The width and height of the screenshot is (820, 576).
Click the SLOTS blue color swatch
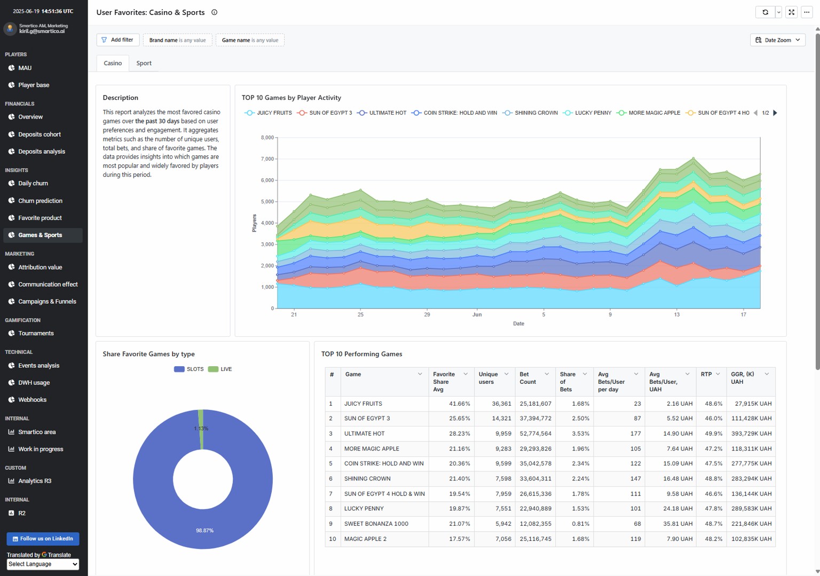click(x=179, y=369)
